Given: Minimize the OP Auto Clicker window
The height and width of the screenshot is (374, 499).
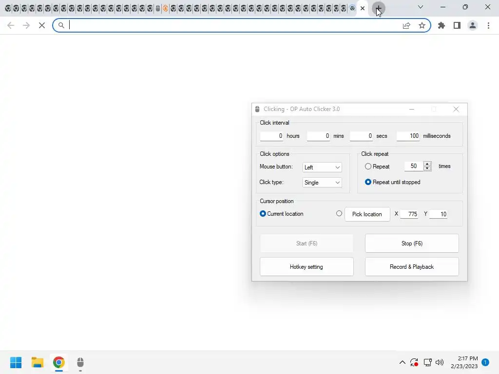Looking at the screenshot, I should point(411,109).
